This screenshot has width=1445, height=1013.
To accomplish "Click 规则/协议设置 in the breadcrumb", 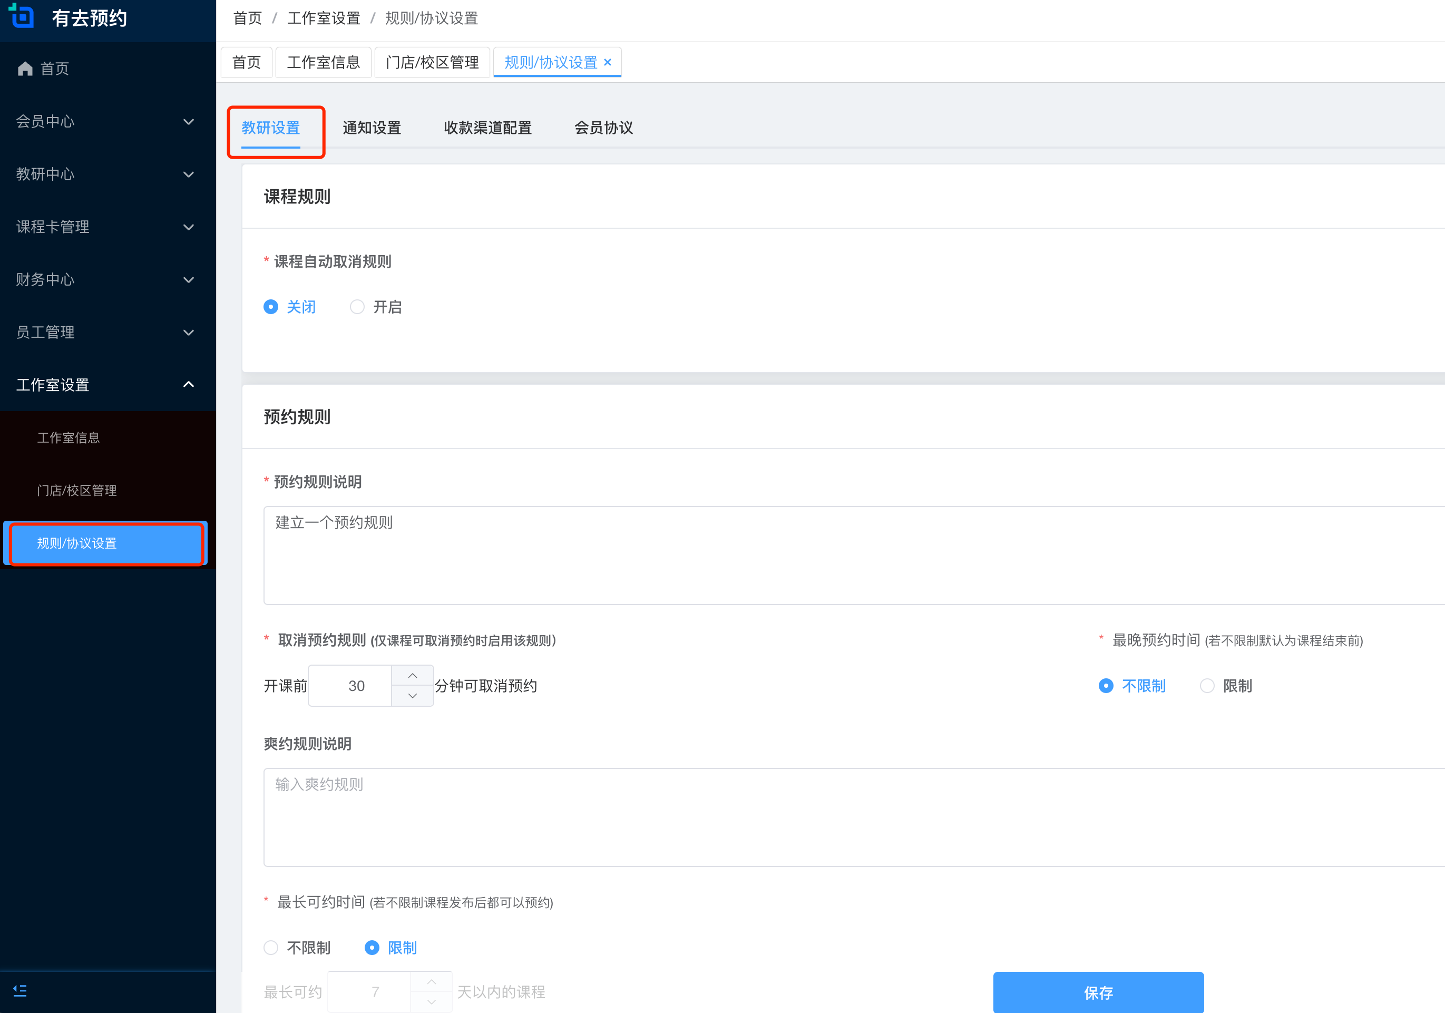I will tap(432, 18).
